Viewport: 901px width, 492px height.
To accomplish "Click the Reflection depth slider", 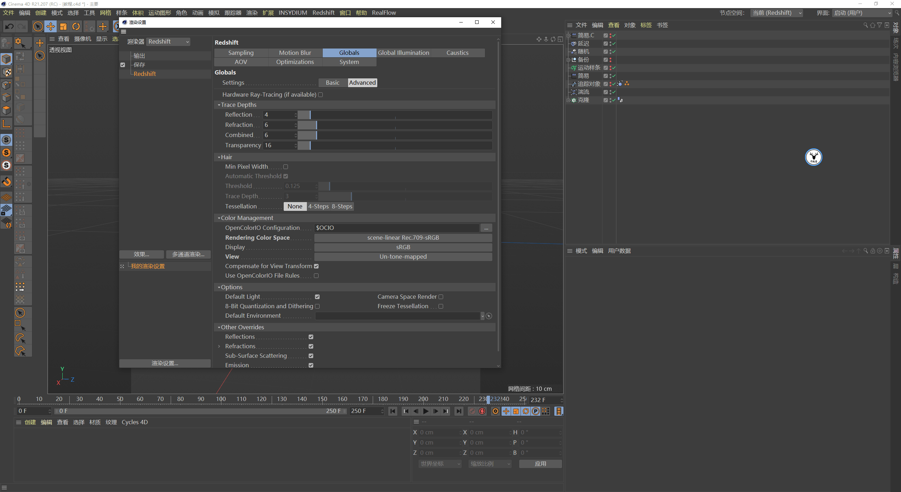I will pyautogui.click(x=395, y=115).
